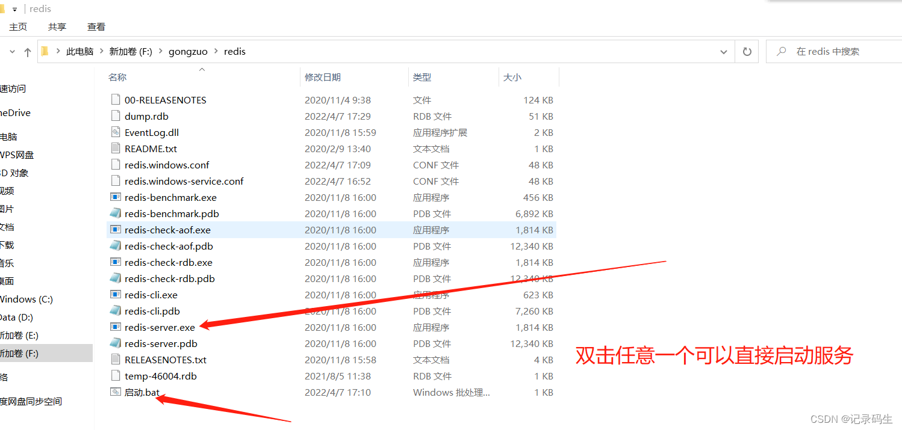The width and height of the screenshot is (902, 430).
Task: Select Windows (C:) in the navigation pane
Action: coord(26,299)
